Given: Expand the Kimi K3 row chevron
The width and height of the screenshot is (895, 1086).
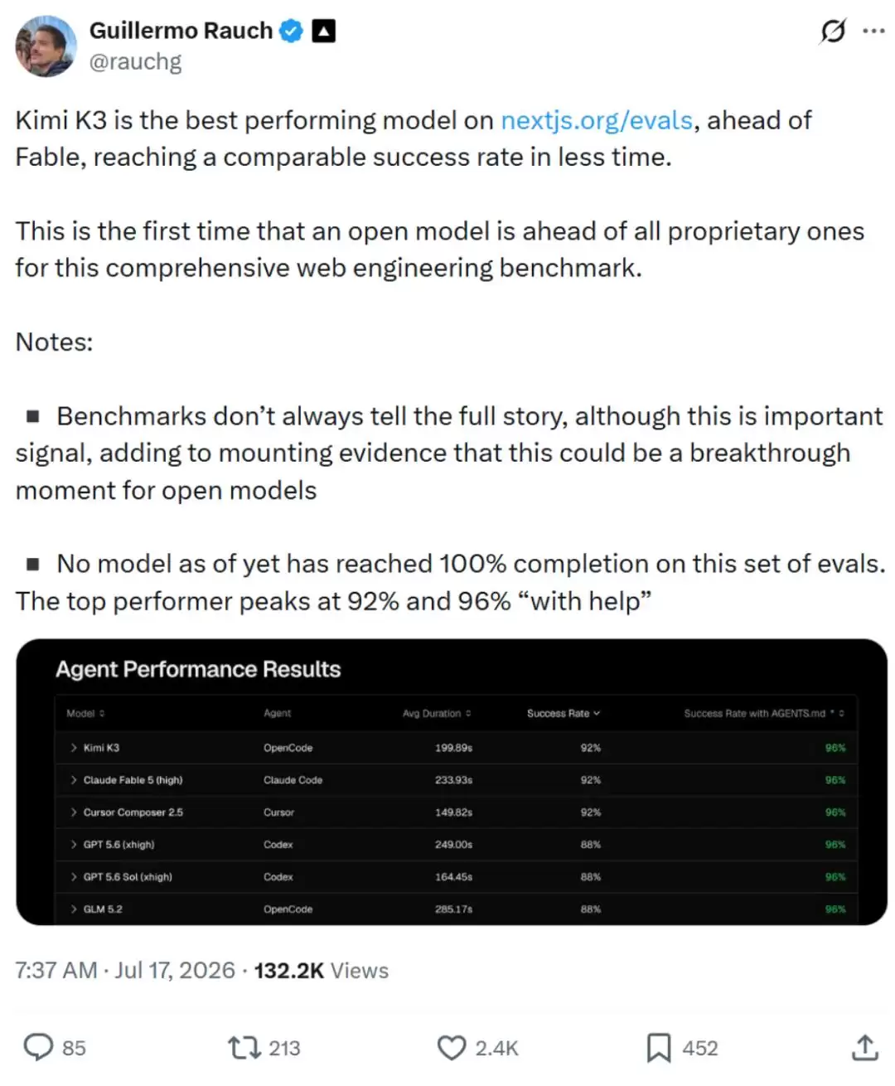Looking at the screenshot, I should point(74,748).
